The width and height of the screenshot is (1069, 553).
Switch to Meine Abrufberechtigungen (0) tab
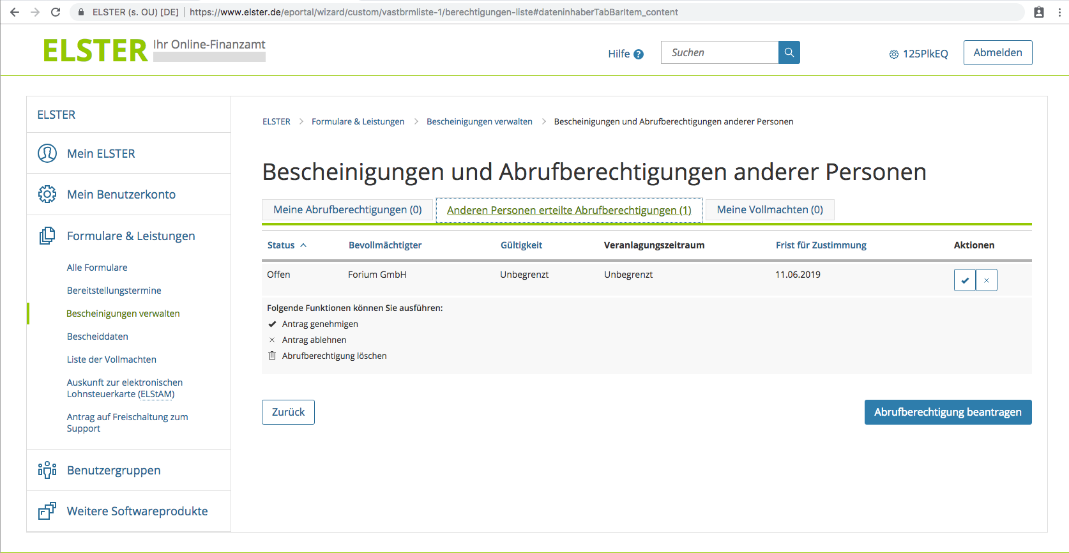(347, 209)
